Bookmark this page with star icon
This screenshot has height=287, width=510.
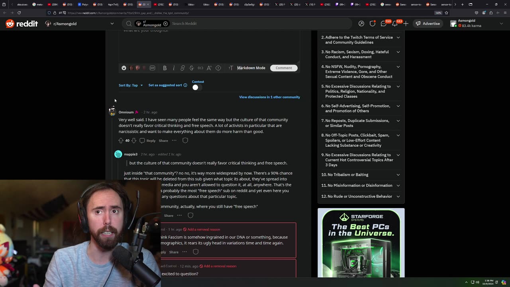pyautogui.click(x=446, y=13)
